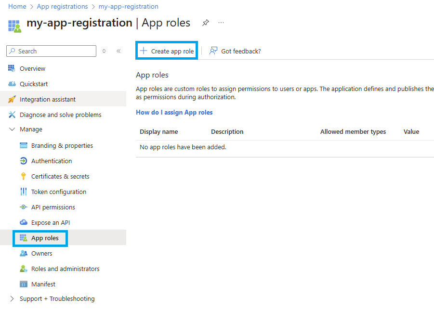Go to Branding & properties
This screenshot has width=434, height=323.
click(x=63, y=145)
